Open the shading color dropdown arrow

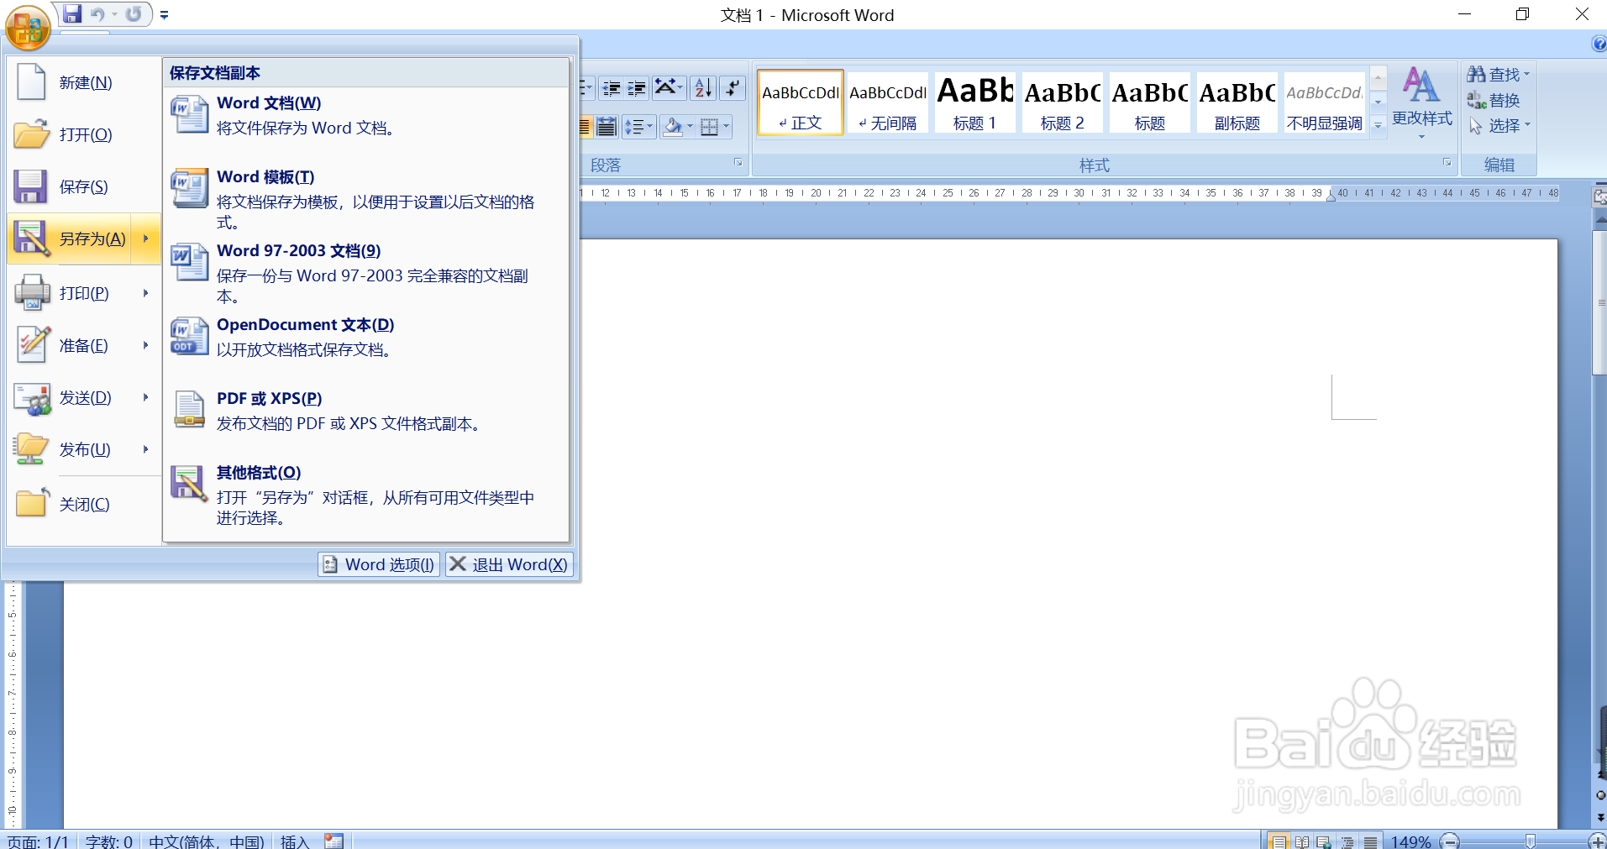[x=691, y=127]
